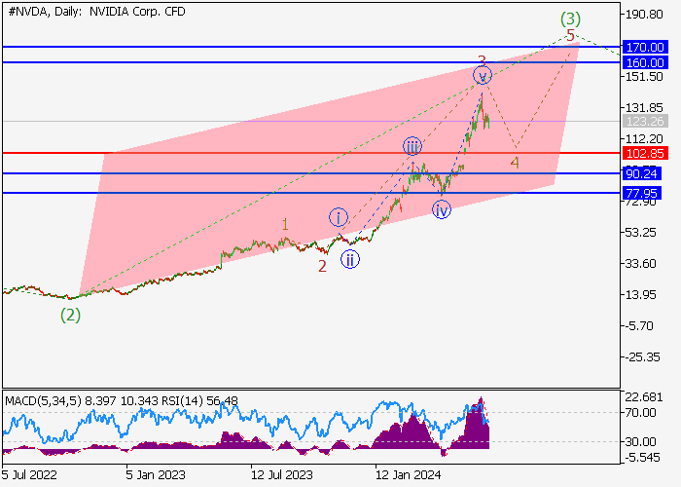Click the 151.50 axis value
This screenshot has width=681, height=487.
[644, 77]
